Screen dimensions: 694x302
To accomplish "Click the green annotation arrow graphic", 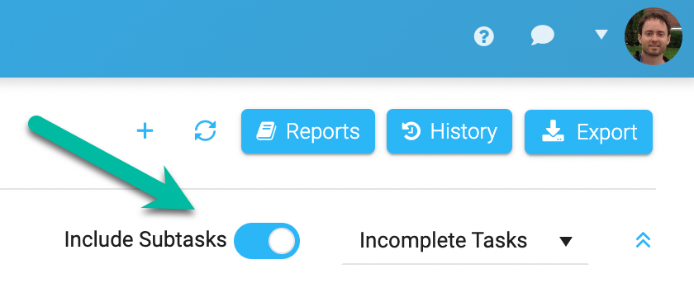I will 113,164.
